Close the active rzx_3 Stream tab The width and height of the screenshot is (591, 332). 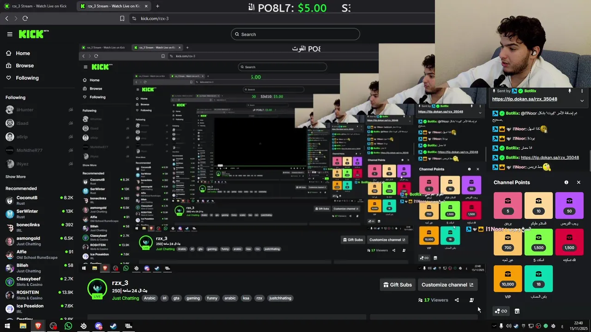[x=146, y=6]
